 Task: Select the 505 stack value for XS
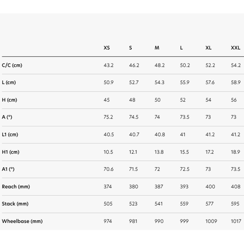(108, 204)
